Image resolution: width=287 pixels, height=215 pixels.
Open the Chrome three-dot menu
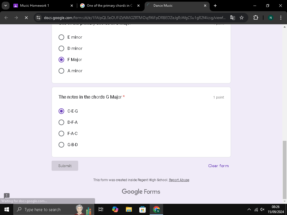[281, 18]
